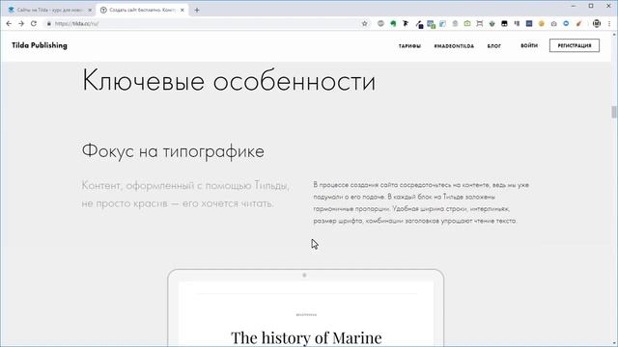618x347 pixels.
Task: Click the Tilda Publishing logo
Action: pos(40,45)
